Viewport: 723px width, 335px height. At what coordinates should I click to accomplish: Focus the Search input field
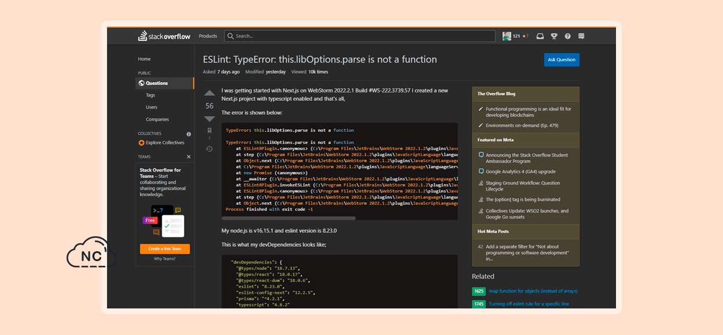coord(360,36)
